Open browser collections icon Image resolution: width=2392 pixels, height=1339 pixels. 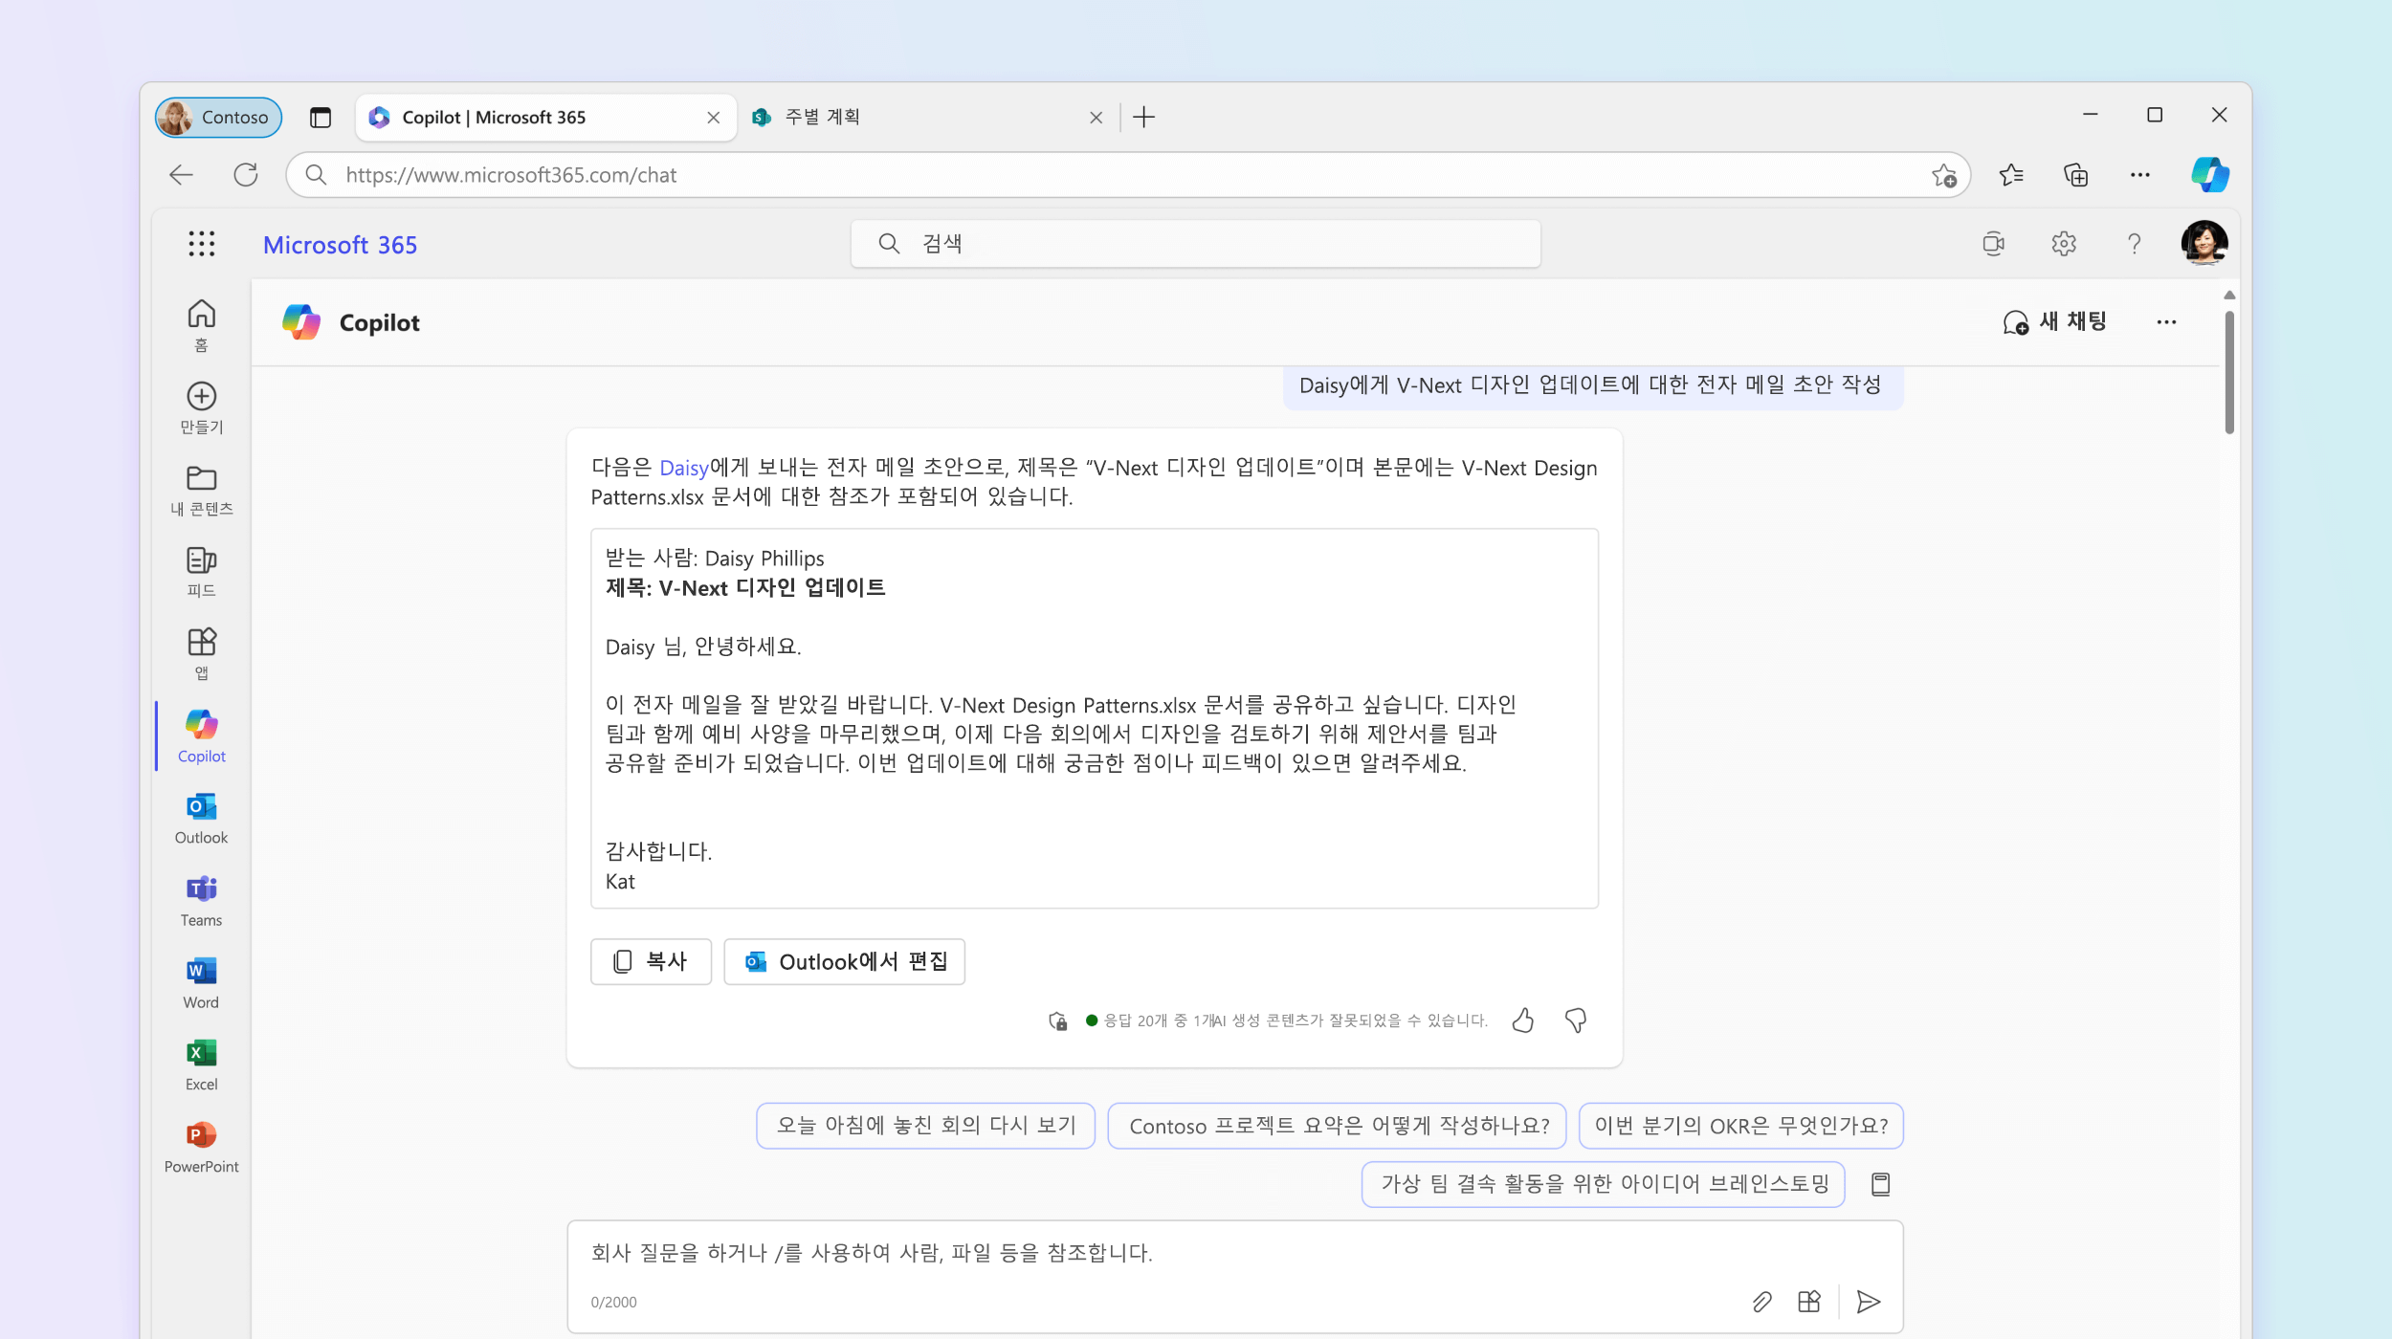click(2075, 175)
